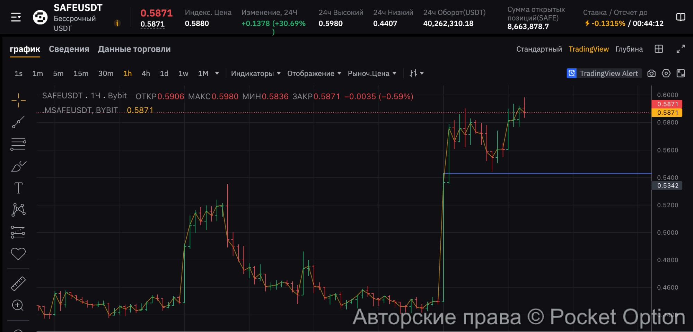Take a chart snapshot with camera icon
Image resolution: width=693 pixels, height=332 pixels.
click(x=651, y=73)
